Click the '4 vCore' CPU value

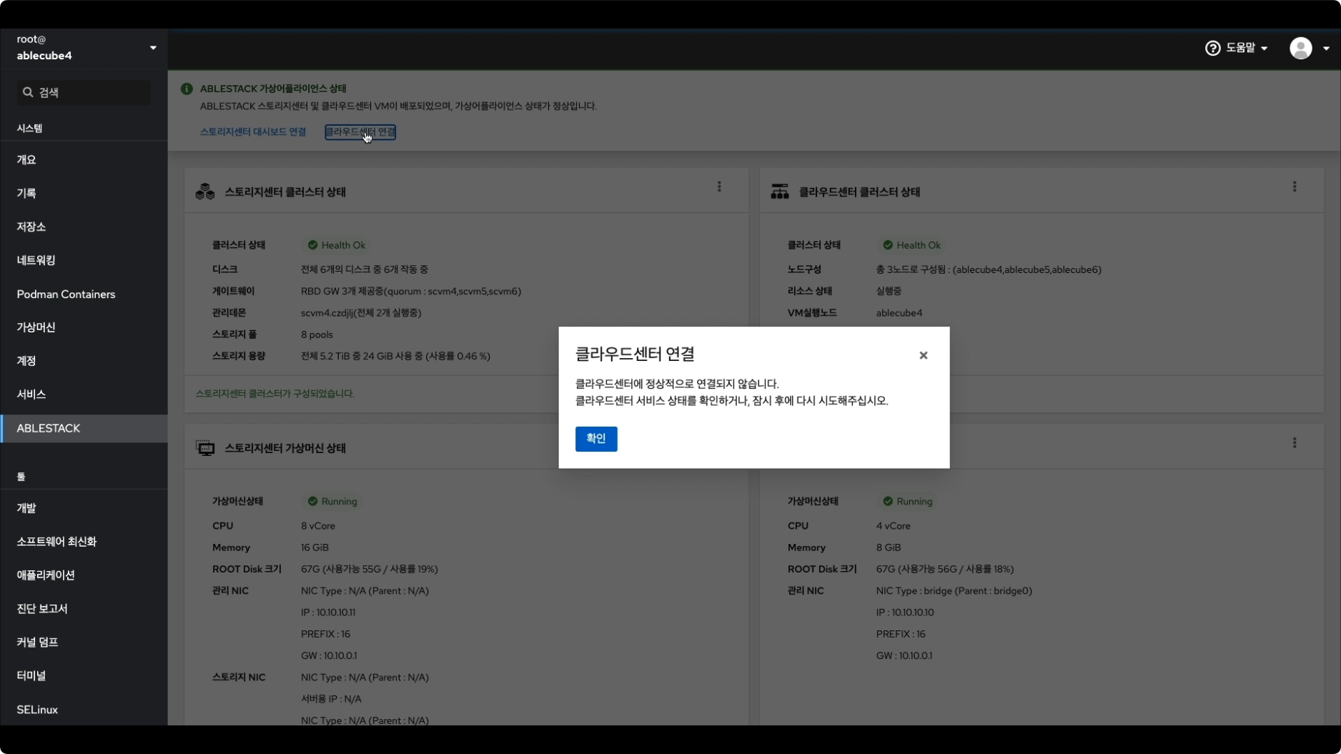pos(893,525)
